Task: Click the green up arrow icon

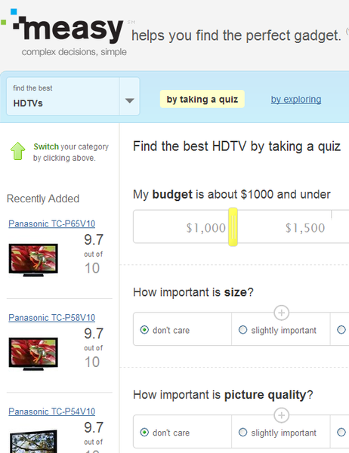Action: (x=17, y=151)
